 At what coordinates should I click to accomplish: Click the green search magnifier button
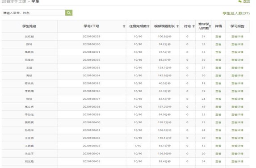69,13
